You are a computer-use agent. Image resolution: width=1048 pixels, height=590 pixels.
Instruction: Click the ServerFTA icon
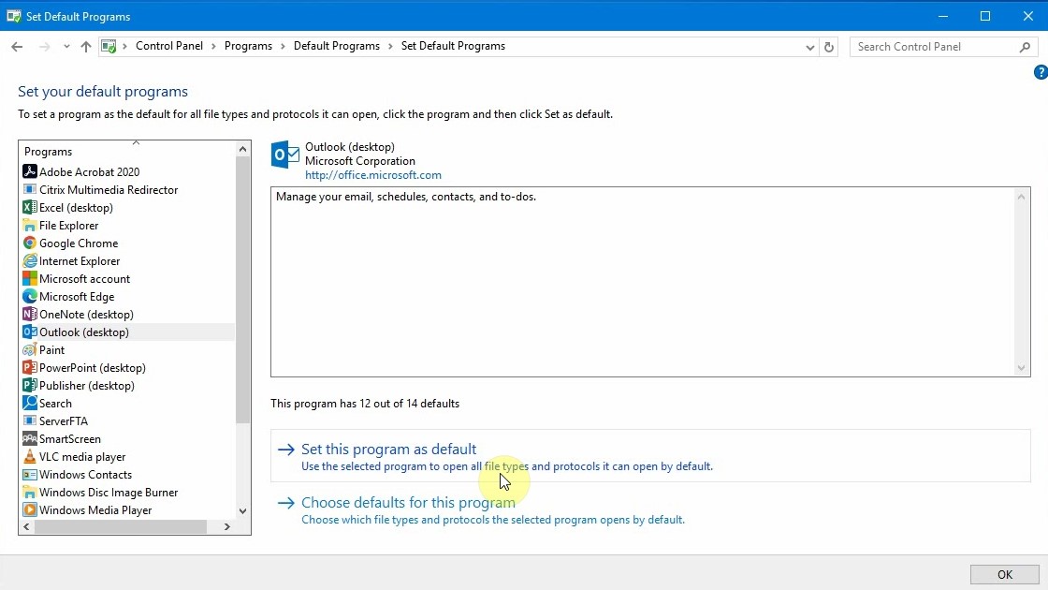[29, 420]
